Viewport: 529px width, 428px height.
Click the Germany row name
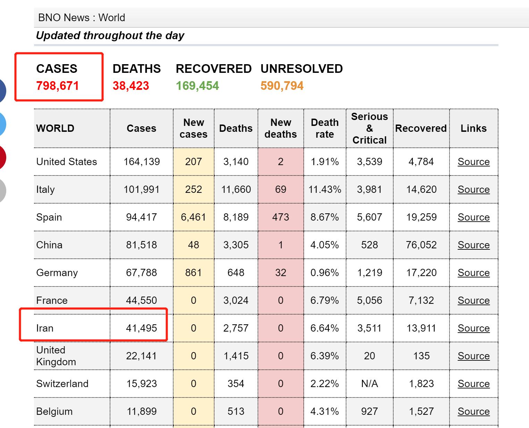pyautogui.click(x=57, y=273)
